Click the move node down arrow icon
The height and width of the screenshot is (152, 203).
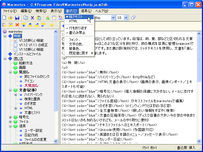click(24, 25)
